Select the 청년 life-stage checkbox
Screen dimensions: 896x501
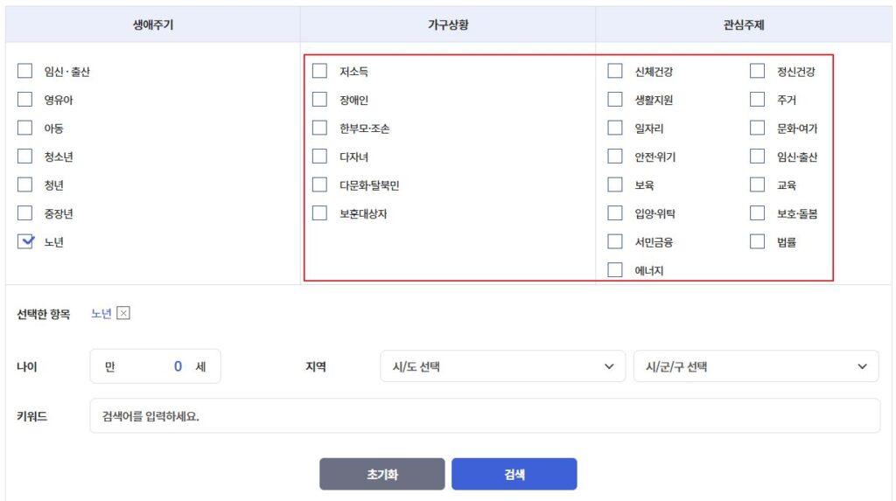[25, 185]
